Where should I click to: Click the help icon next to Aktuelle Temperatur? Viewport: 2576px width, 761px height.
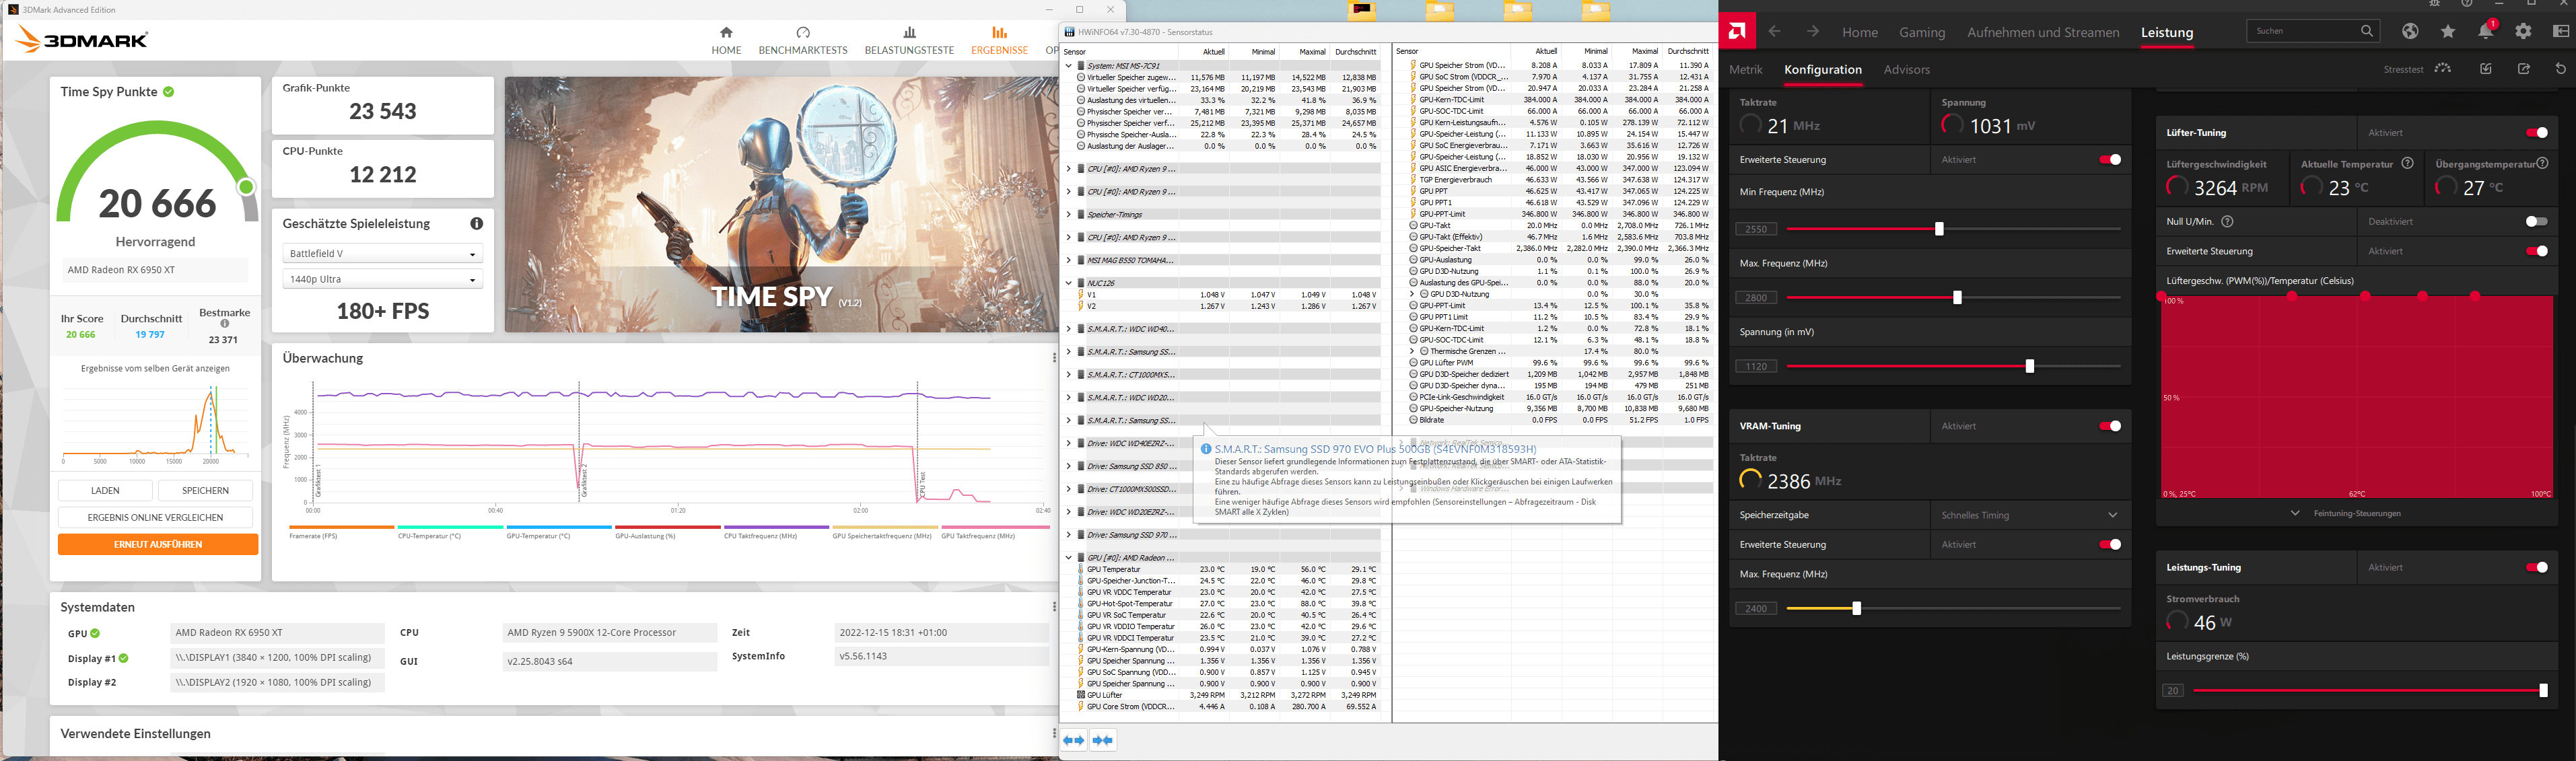coord(2407,163)
